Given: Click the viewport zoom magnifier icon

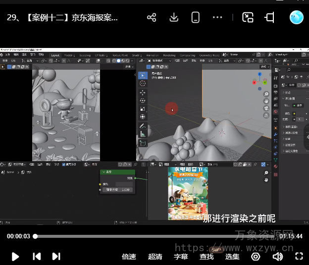Looking at the screenshot, I should tap(266, 94).
